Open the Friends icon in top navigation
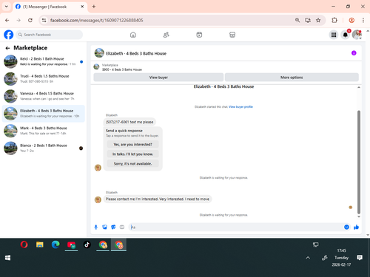Image resolution: width=370 pixels, height=277 pixels. tap(166, 35)
